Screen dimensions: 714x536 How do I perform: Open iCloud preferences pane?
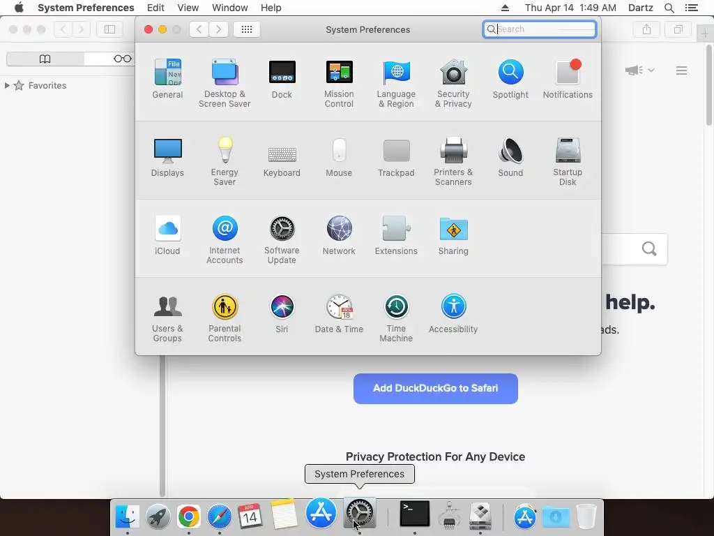[167, 235]
